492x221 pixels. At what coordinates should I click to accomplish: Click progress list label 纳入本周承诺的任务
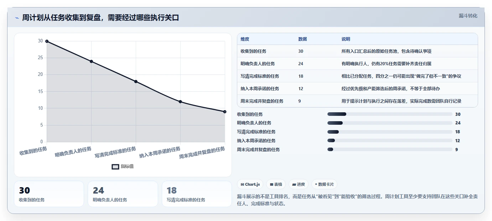[x=256, y=141]
